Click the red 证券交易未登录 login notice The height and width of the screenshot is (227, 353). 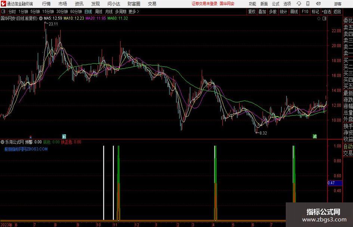click(x=204, y=4)
